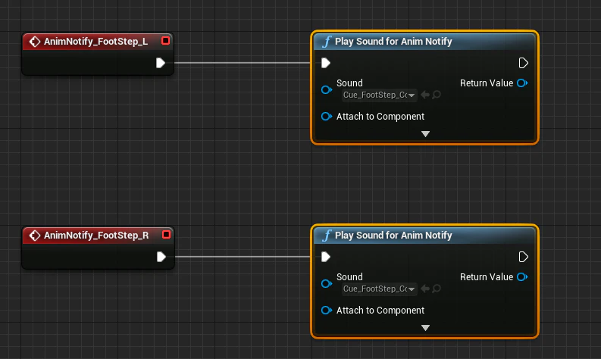The width and height of the screenshot is (601, 359).
Task: Open the Cue_FootStep sound dropdown on the lower node
Action: [x=379, y=289]
